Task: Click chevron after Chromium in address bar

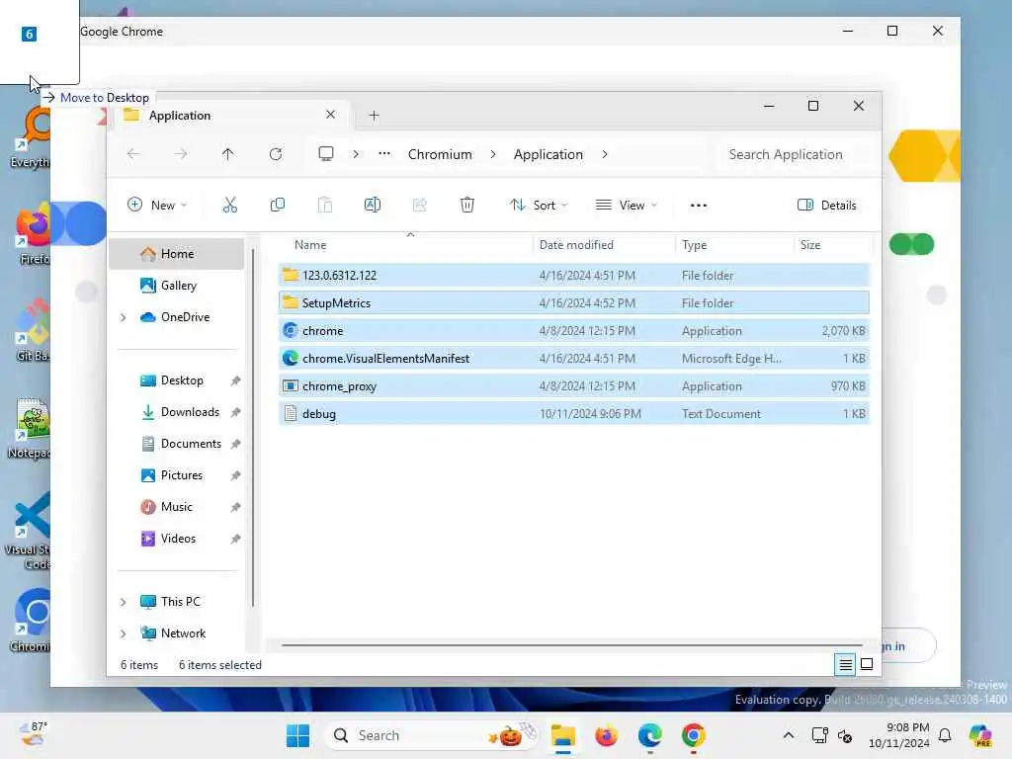Action: pos(493,154)
